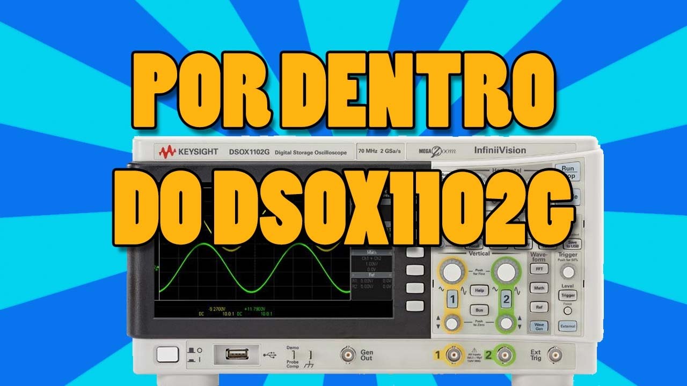Click the Ref softkey menu header
This screenshot has height=386, width=687.
(x=372, y=274)
